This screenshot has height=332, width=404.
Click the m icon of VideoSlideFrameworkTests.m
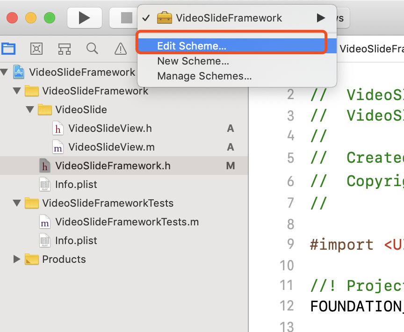coord(45,222)
